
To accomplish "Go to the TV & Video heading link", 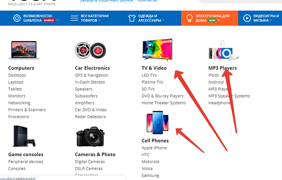I will click(x=154, y=68).
